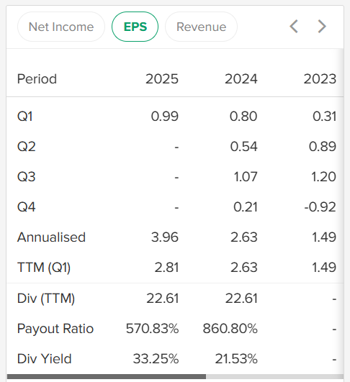Click the Q4 2024 value 0.21
Image resolution: width=350 pixels, height=382 pixels.
246,207
